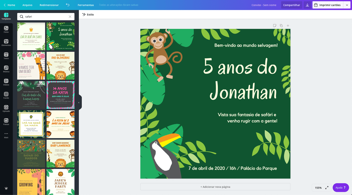Select festa de 2 anos da Júlia template

(60, 124)
